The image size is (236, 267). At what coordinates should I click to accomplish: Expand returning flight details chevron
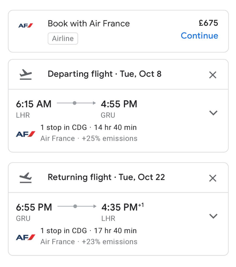click(214, 216)
